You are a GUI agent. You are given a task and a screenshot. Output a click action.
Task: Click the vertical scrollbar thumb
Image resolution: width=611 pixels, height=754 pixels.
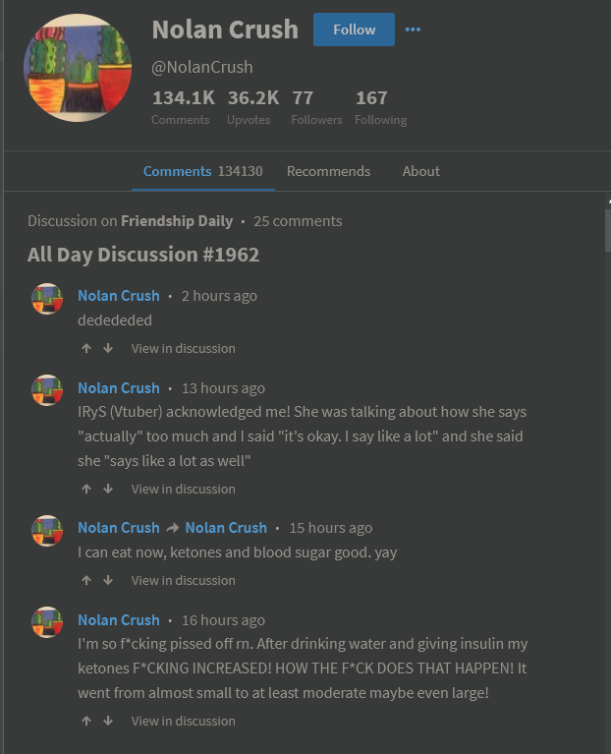(608, 230)
